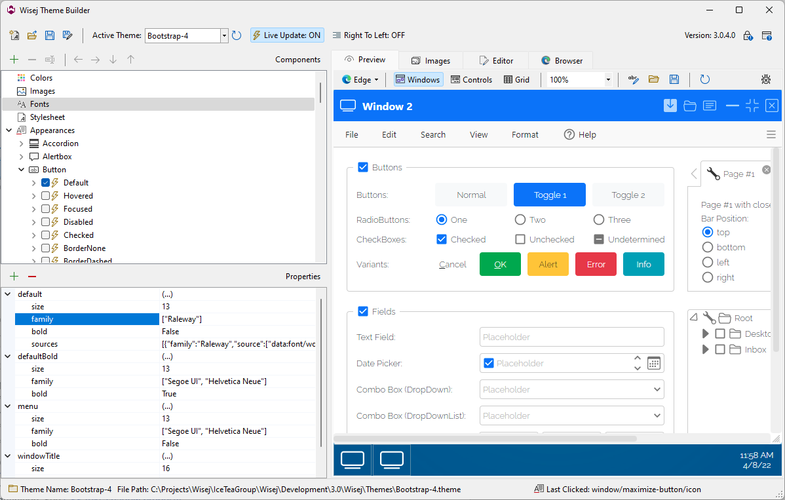Click the Toggle 1 button
785x500 pixels.
[550, 195]
